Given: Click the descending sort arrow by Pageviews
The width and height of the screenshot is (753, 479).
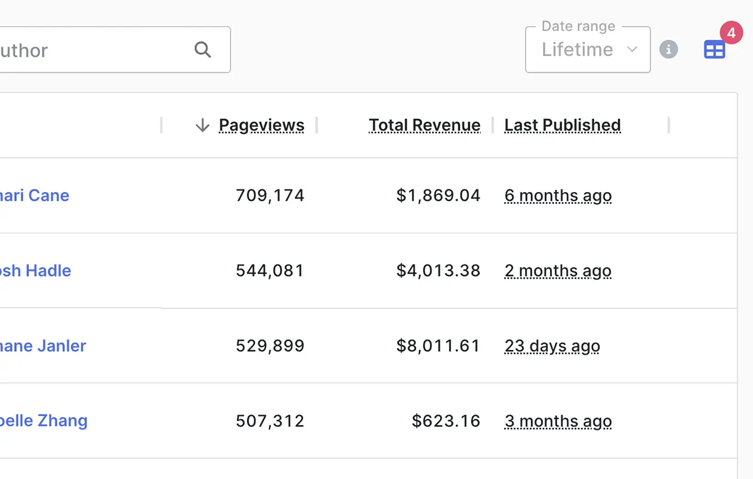Looking at the screenshot, I should (202, 125).
